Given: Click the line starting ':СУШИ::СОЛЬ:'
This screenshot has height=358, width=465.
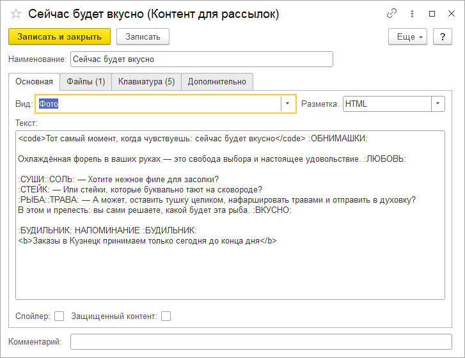Looking at the screenshot, I should pyautogui.click(x=118, y=180).
